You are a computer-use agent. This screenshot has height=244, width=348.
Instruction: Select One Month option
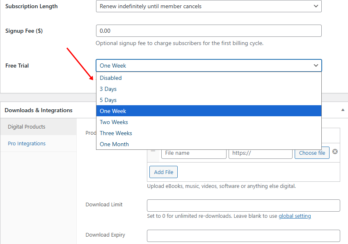tap(208, 144)
